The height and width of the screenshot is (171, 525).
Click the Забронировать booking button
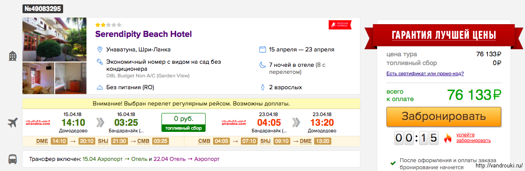[x=444, y=116]
